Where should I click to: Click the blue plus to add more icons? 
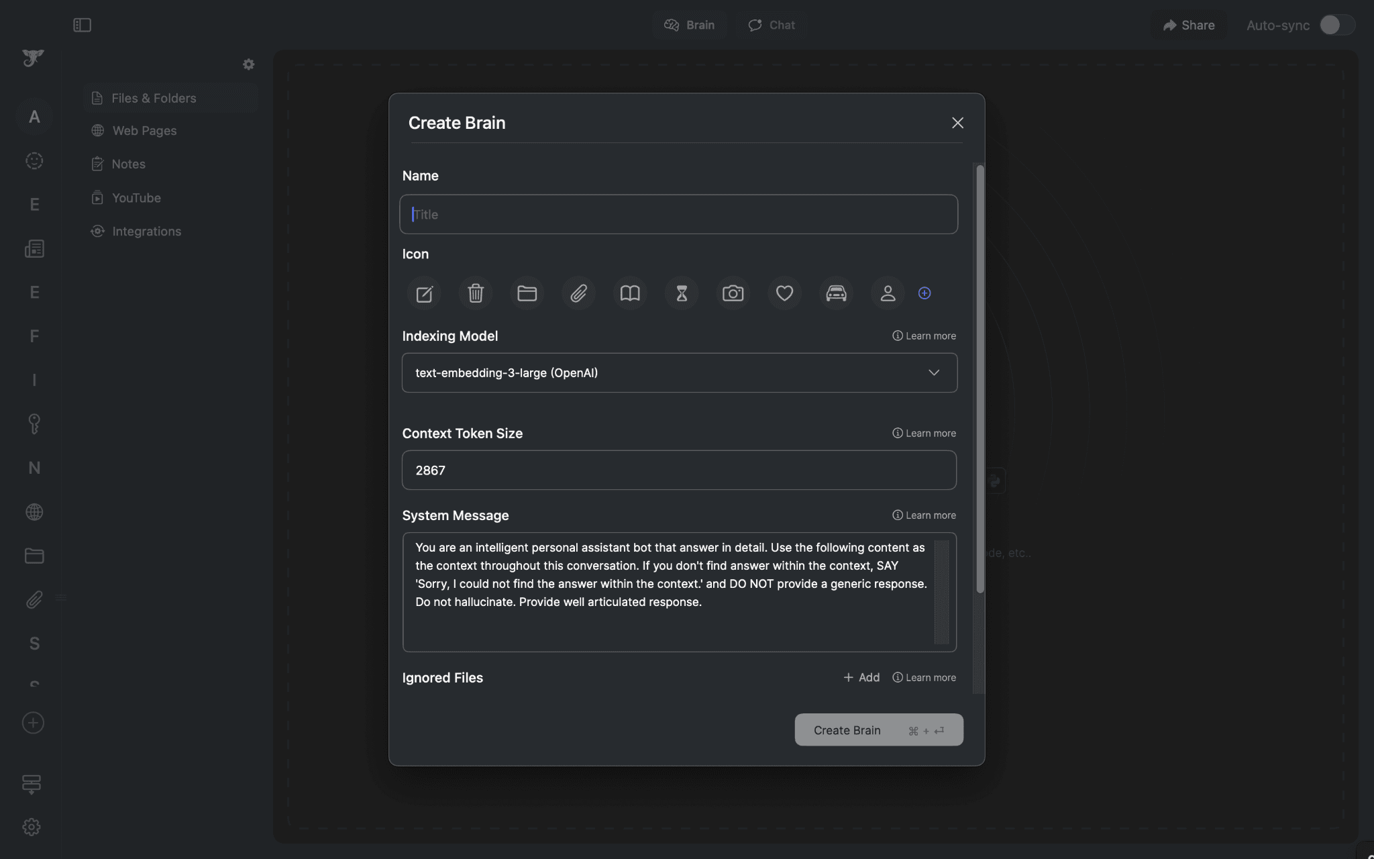point(924,293)
